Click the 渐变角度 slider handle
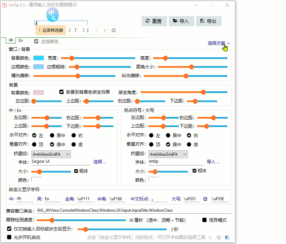The height and width of the screenshot is (244, 286). click(x=204, y=92)
